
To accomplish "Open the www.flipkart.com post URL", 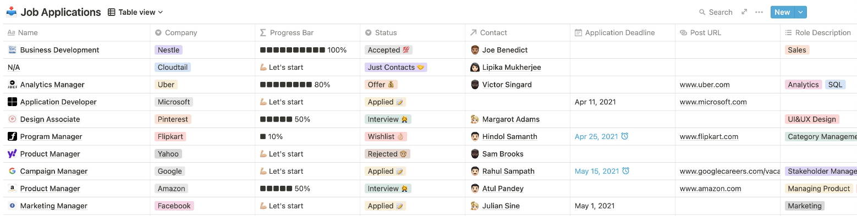I will (709, 136).
